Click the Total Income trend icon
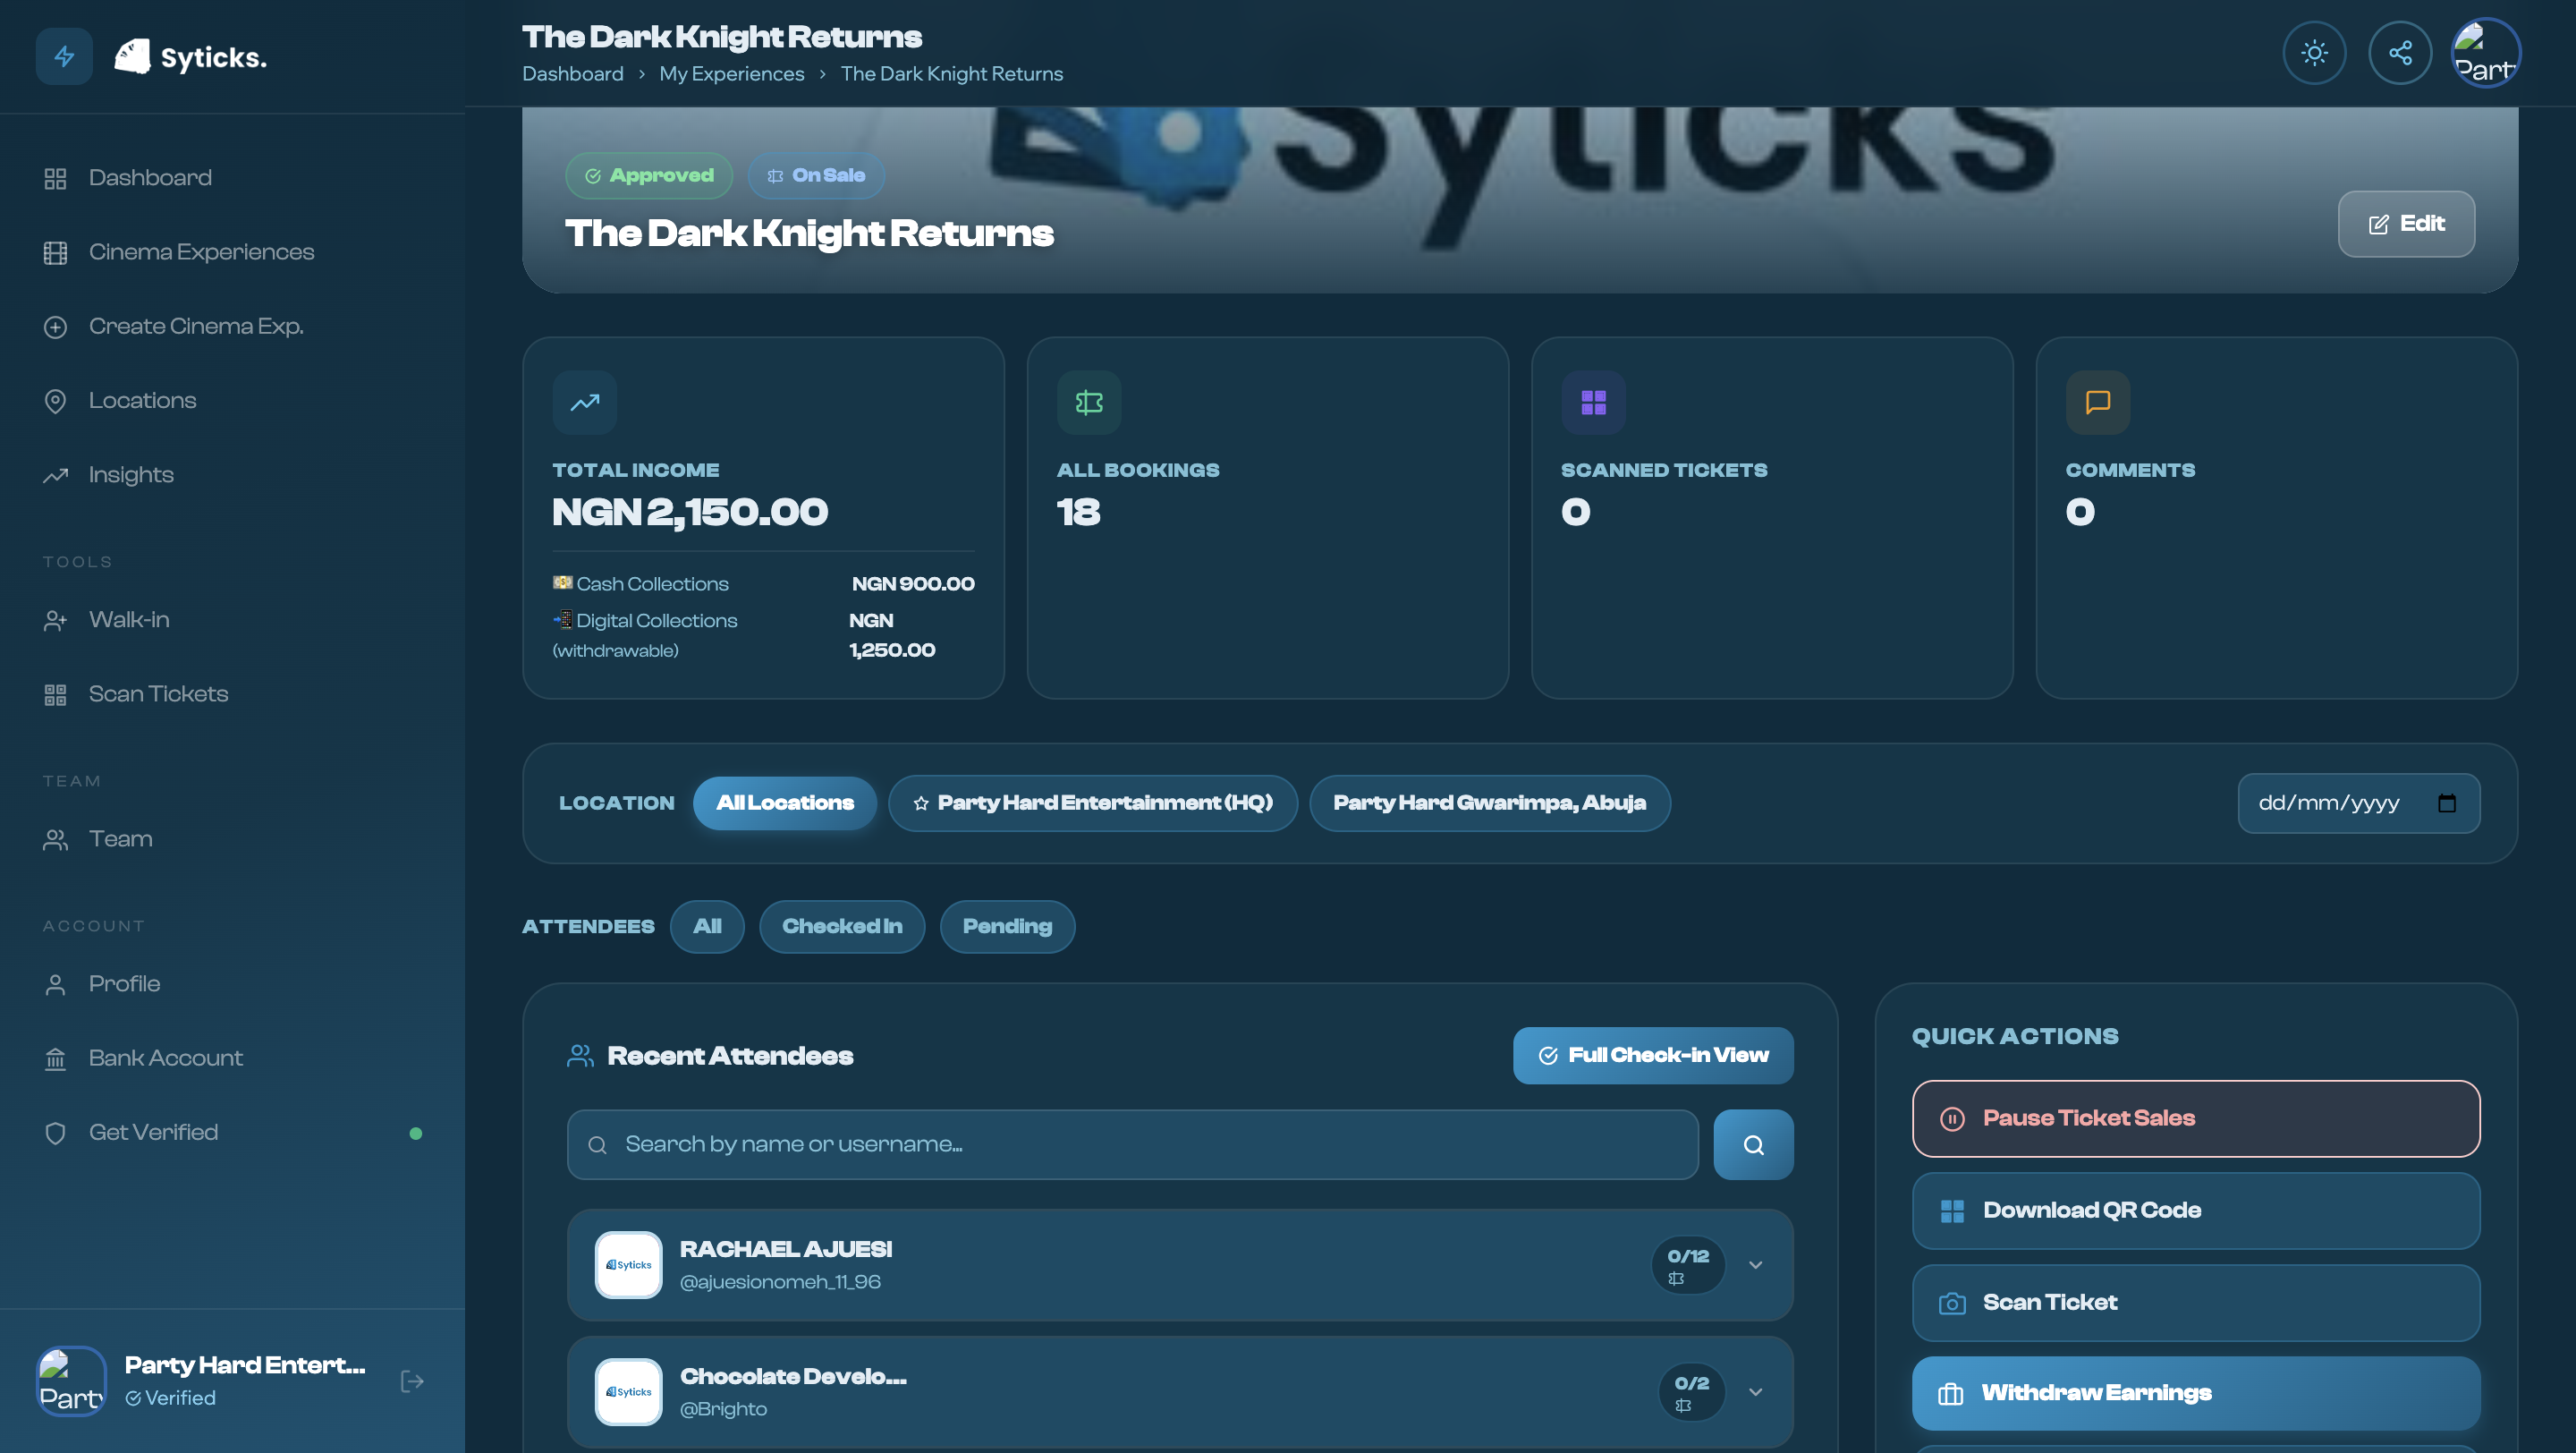Viewport: 2576px width, 1453px height. click(585, 403)
